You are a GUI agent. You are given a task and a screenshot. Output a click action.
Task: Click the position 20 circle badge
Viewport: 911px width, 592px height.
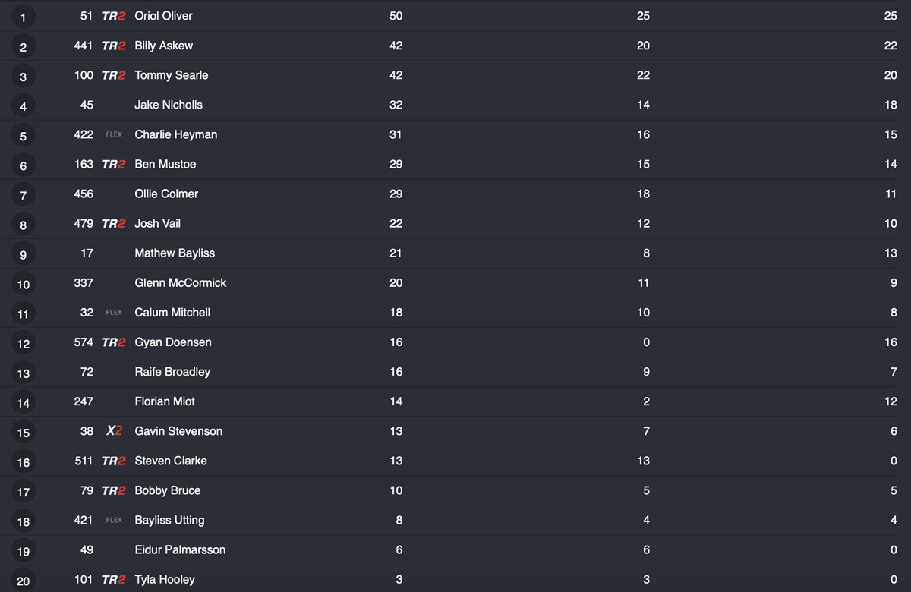click(x=24, y=581)
